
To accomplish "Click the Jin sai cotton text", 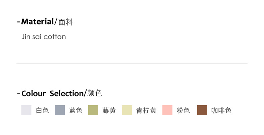I will (43, 37).
